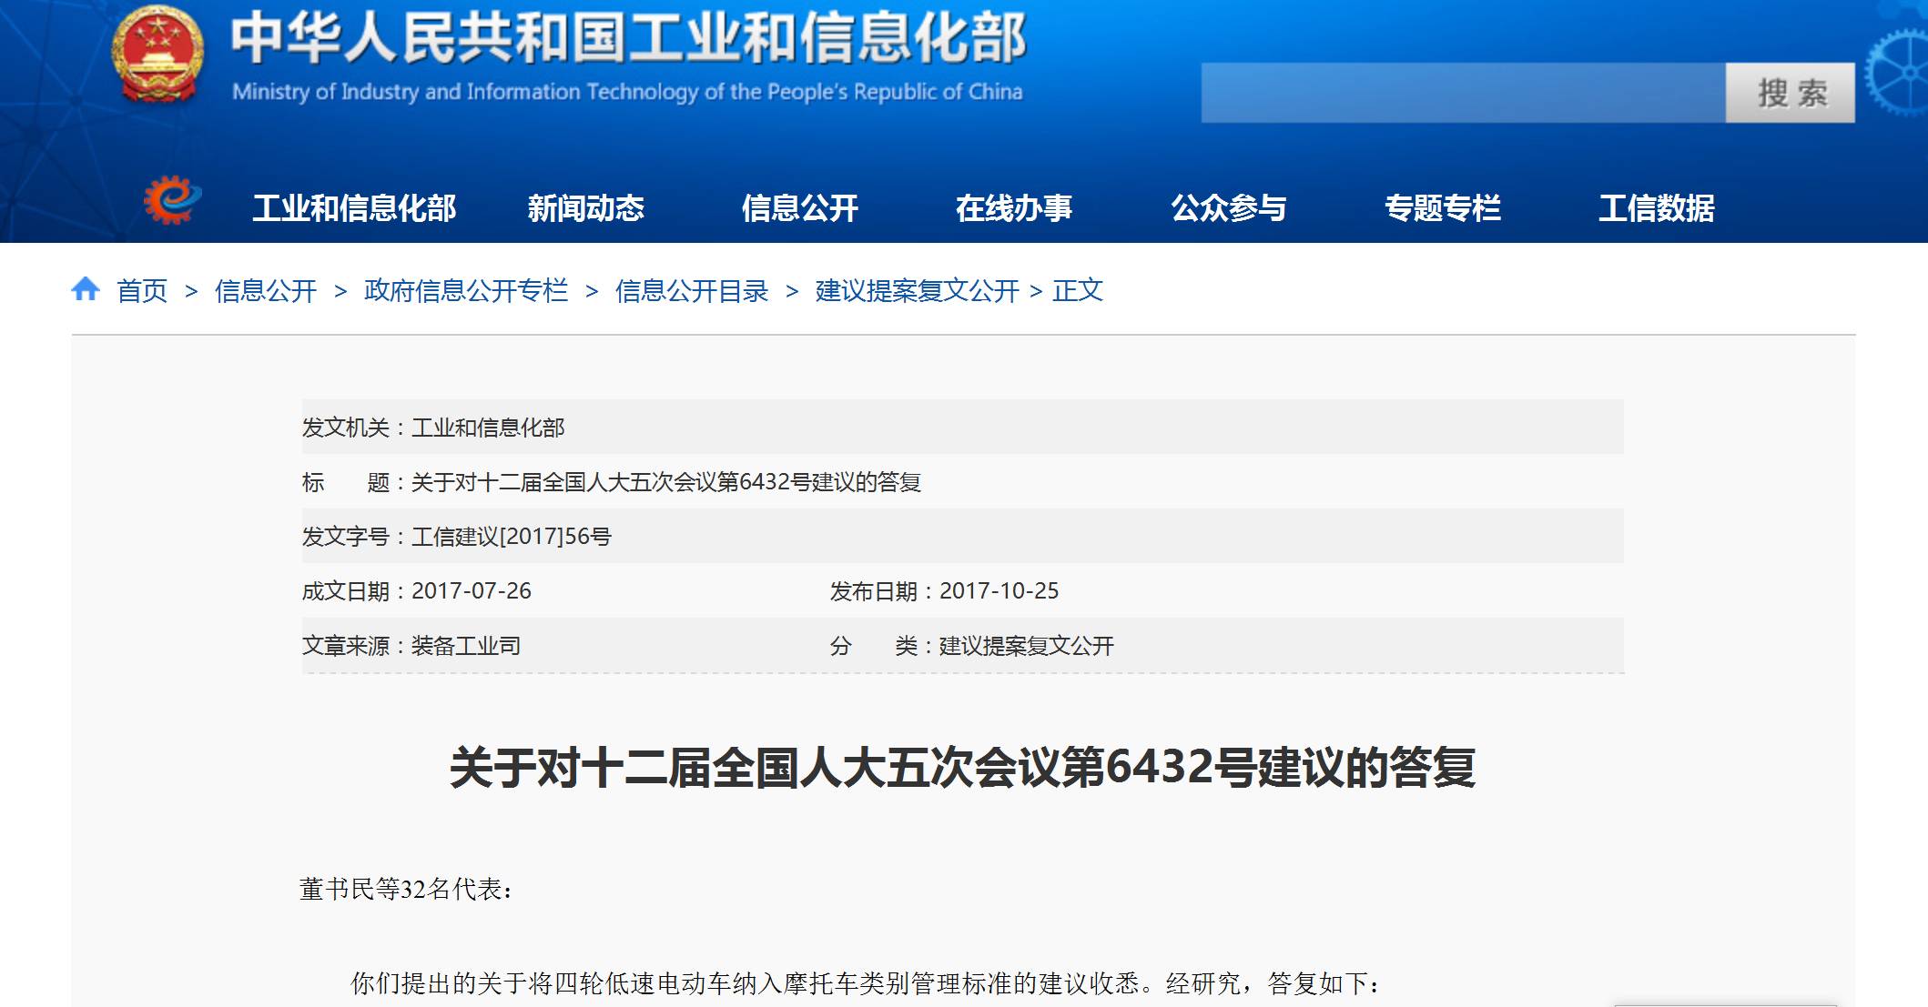This screenshot has height=1007, width=1928.
Task: Click 正文 breadcrumb item
Action: (x=1078, y=290)
